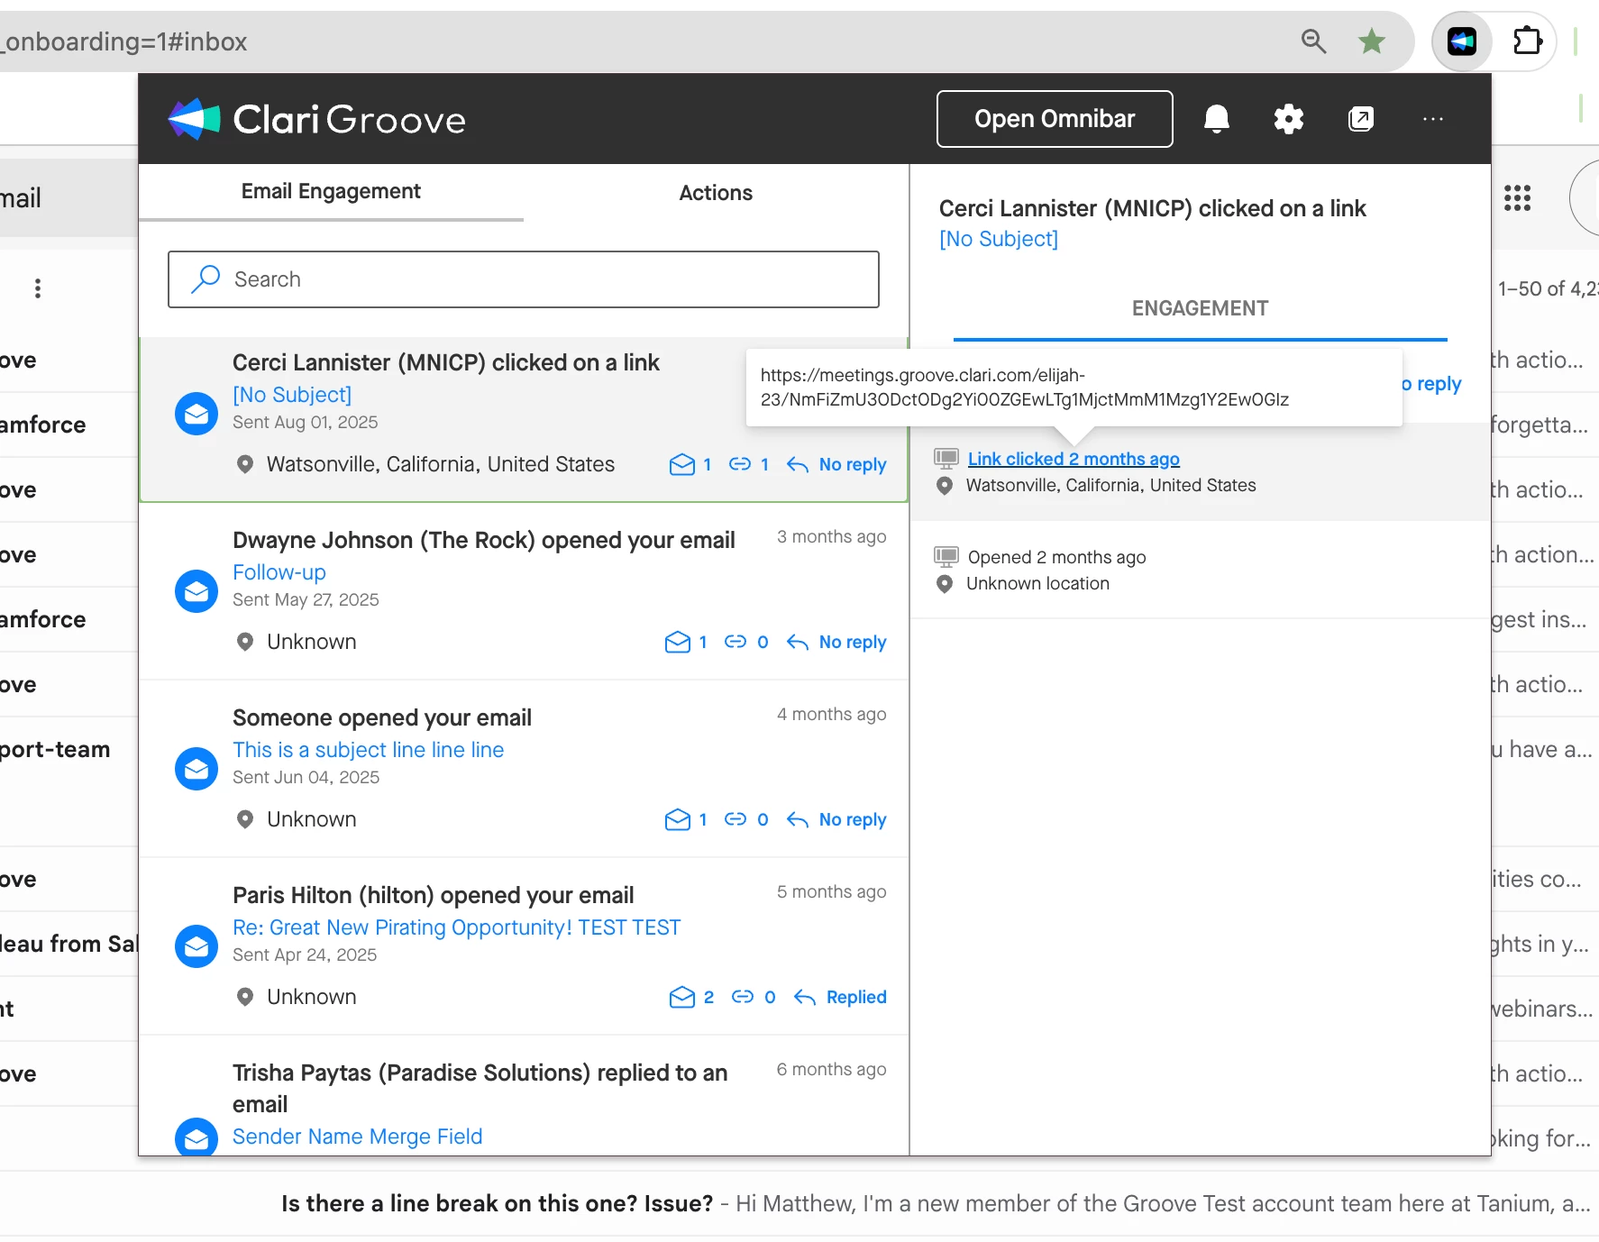Click location pin next to Unknown location
This screenshot has width=1599, height=1242.
[945, 584]
